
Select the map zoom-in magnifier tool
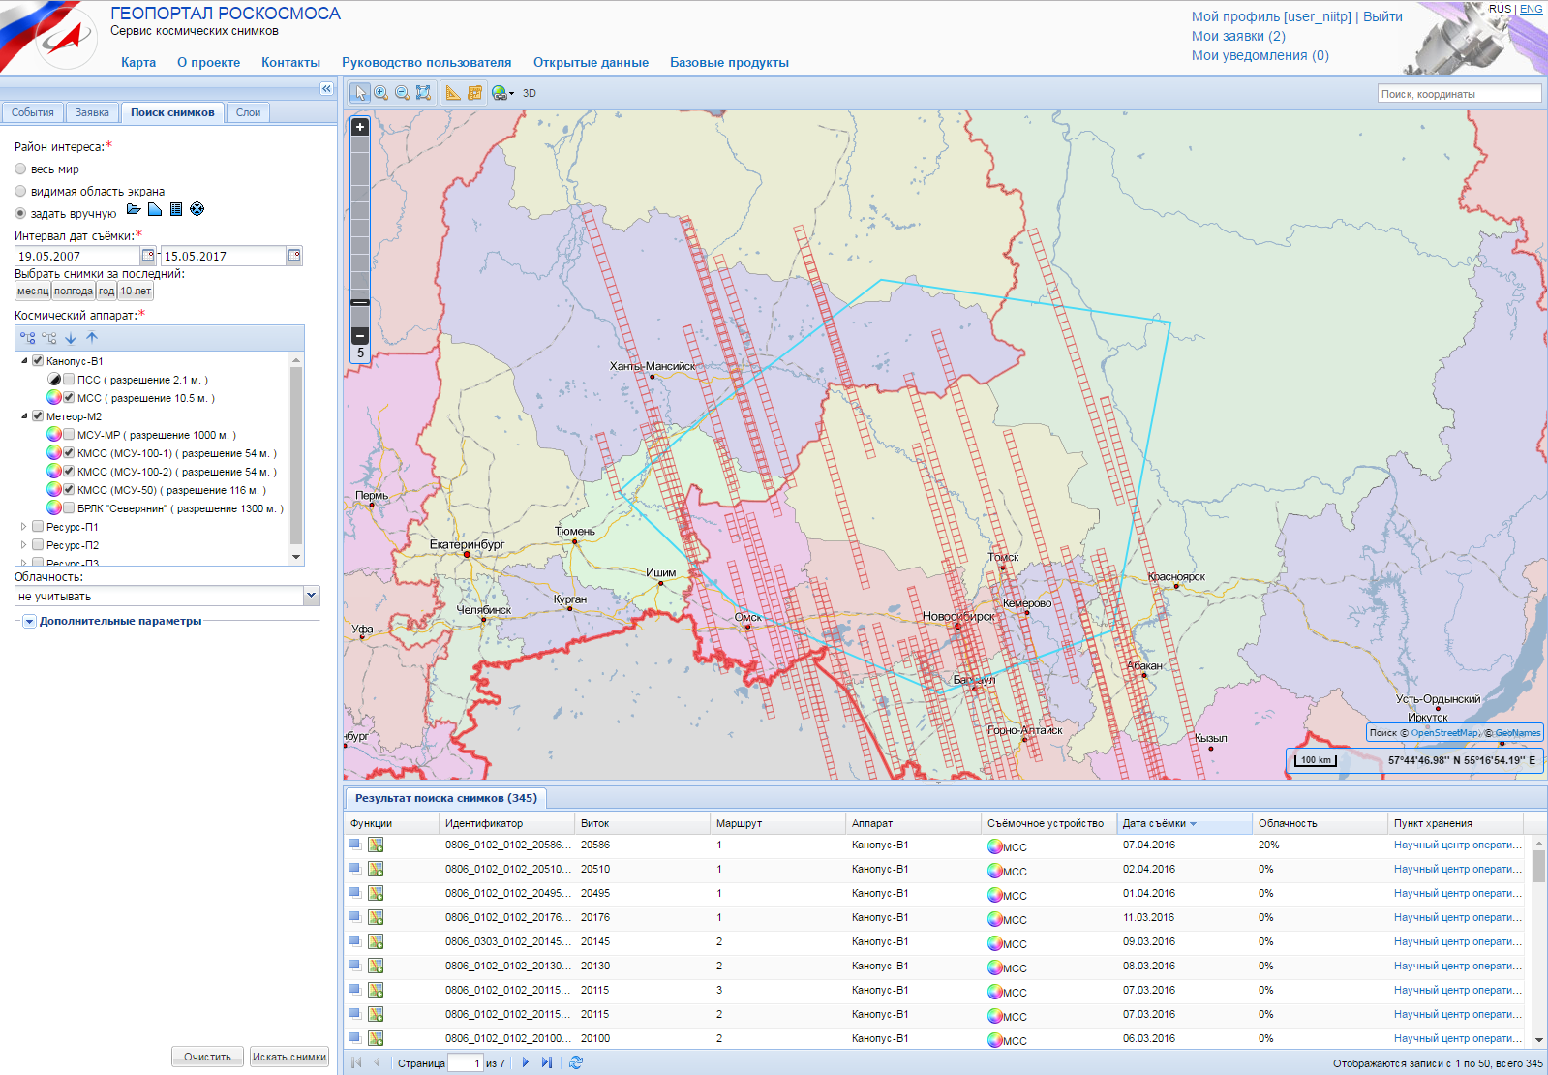tap(381, 93)
